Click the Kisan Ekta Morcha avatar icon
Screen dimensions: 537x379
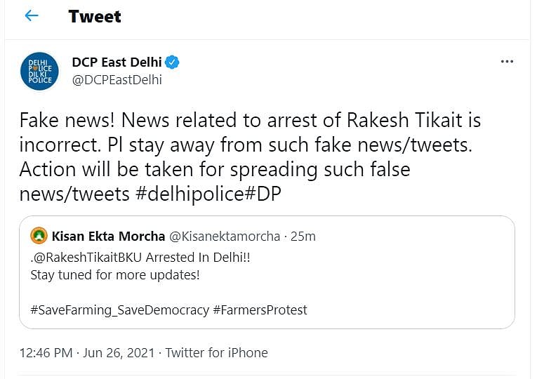coord(39,236)
